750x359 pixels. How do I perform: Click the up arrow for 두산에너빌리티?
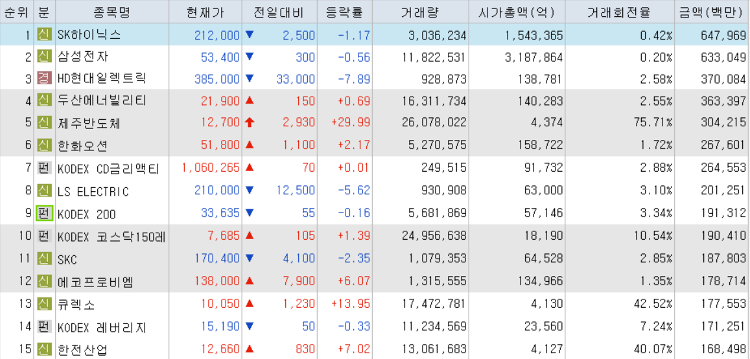249,101
